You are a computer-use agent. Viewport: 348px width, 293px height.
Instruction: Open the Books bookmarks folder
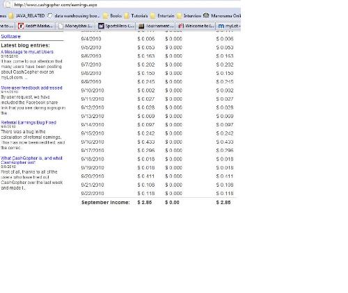coord(112,16)
